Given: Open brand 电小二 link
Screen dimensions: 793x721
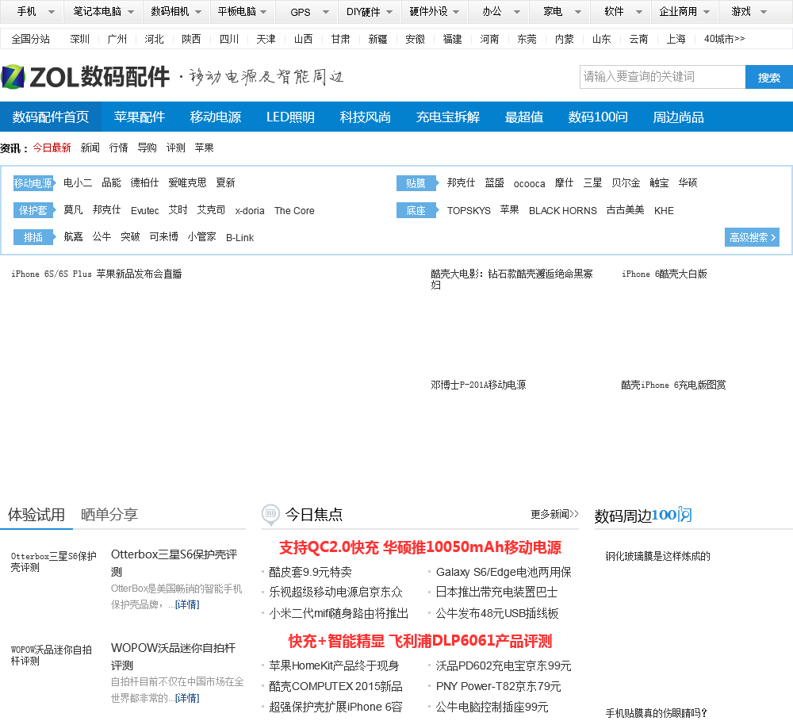Looking at the screenshot, I should [78, 182].
